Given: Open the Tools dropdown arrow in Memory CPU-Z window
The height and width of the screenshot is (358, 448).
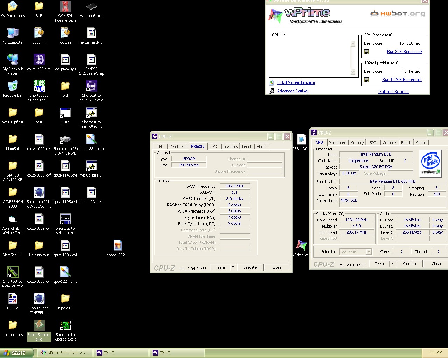Looking at the screenshot, I should point(233,267).
